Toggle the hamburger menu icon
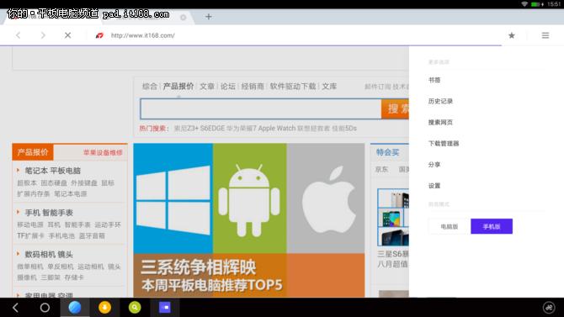564x317 pixels. [x=545, y=35]
